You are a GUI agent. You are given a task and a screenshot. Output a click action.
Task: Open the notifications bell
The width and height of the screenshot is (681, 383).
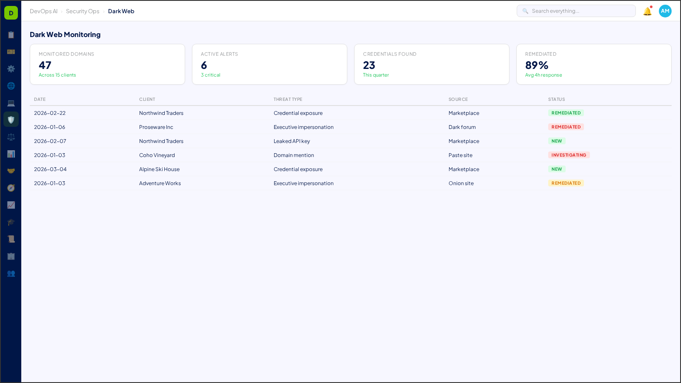pos(647,11)
